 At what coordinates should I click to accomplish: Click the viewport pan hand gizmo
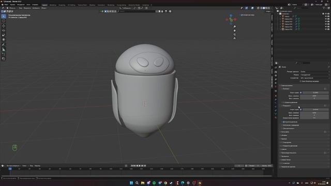234,30
